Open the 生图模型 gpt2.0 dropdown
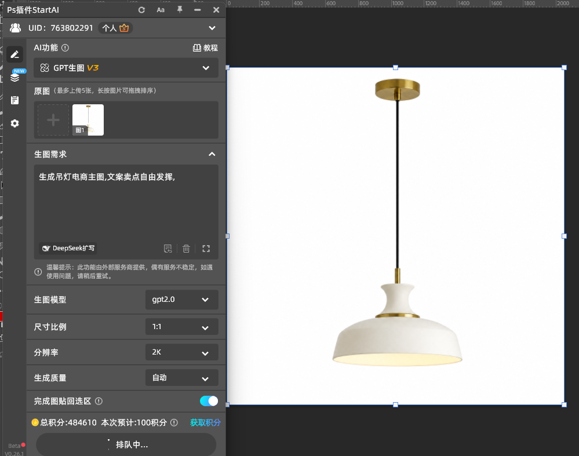579x456 pixels. coord(181,300)
